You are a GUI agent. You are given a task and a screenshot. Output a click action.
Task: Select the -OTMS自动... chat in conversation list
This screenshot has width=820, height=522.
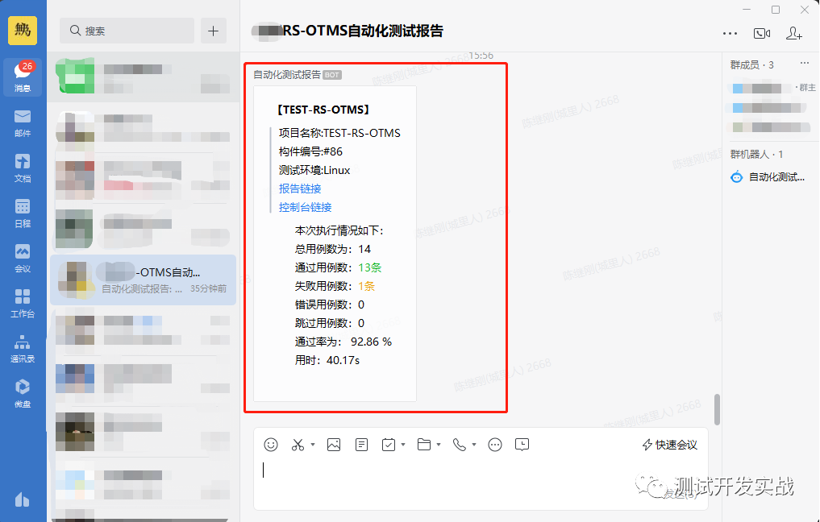click(144, 280)
